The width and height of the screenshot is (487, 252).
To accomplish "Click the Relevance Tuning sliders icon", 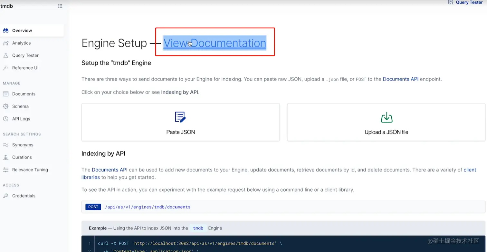I will (5, 170).
